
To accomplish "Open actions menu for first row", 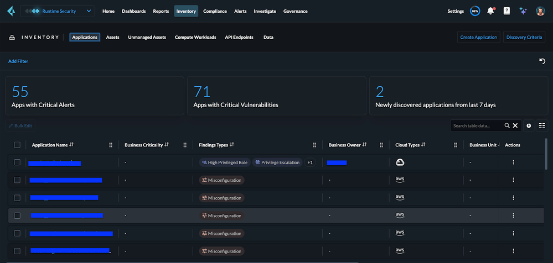I will [x=513, y=162].
